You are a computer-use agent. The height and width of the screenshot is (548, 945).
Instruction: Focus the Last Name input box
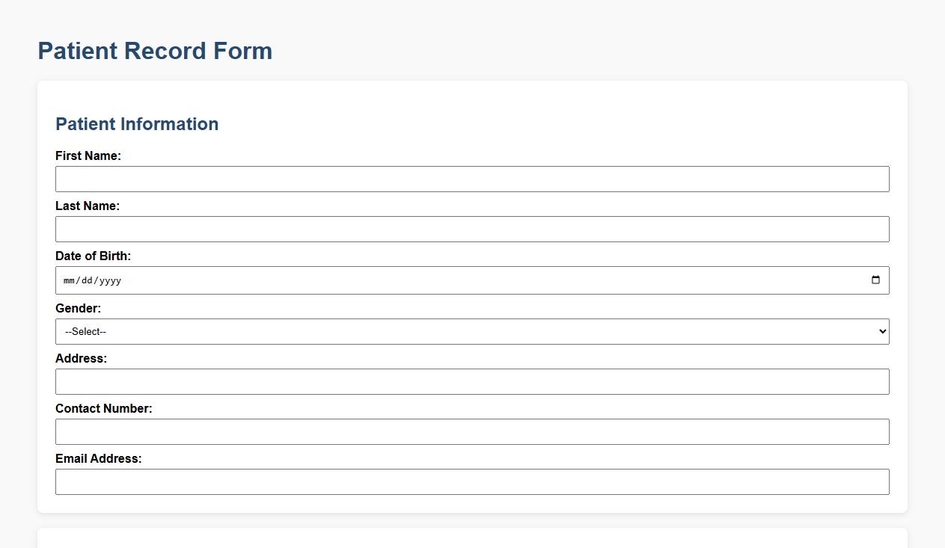pyautogui.click(x=472, y=229)
